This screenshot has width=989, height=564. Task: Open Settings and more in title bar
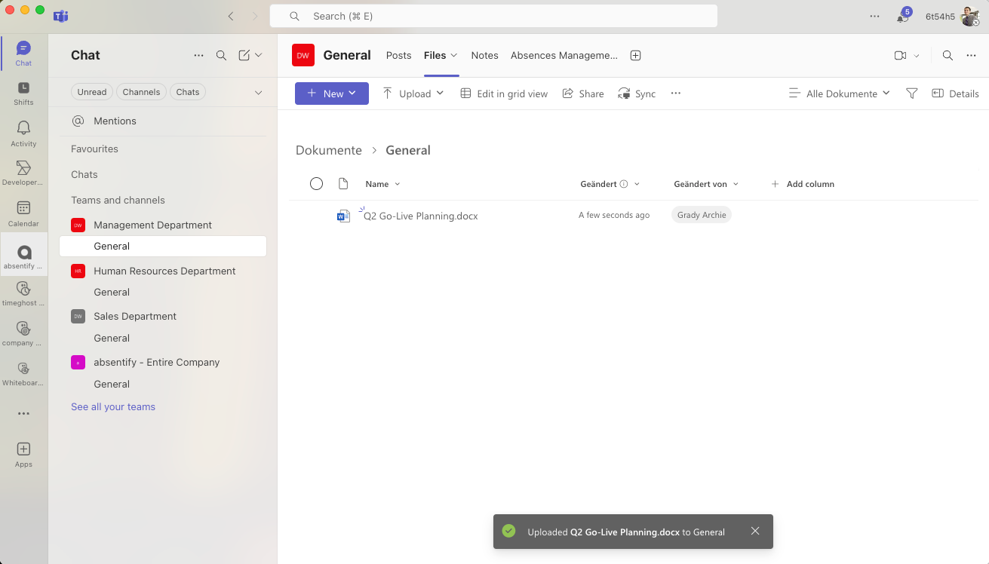click(874, 16)
